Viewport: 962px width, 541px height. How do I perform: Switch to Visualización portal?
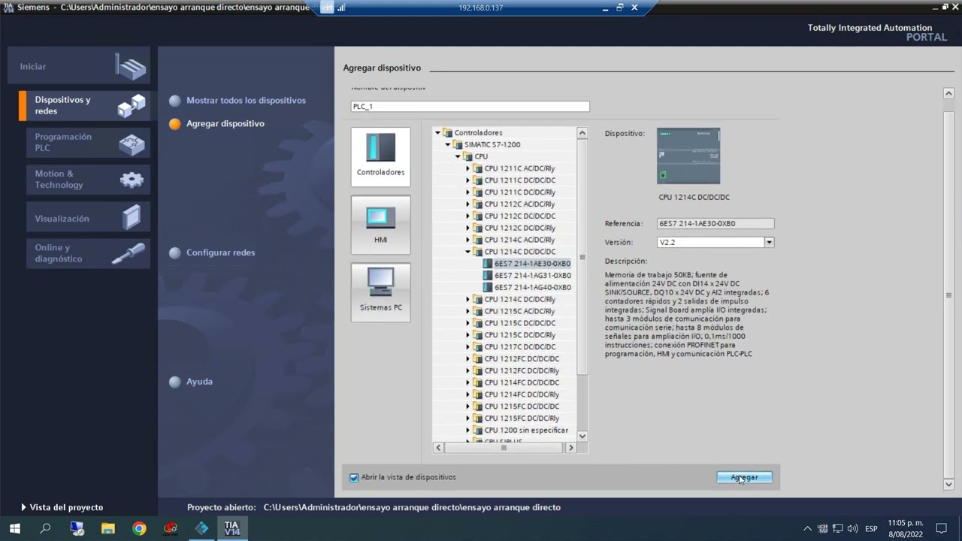pyautogui.click(x=88, y=218)
